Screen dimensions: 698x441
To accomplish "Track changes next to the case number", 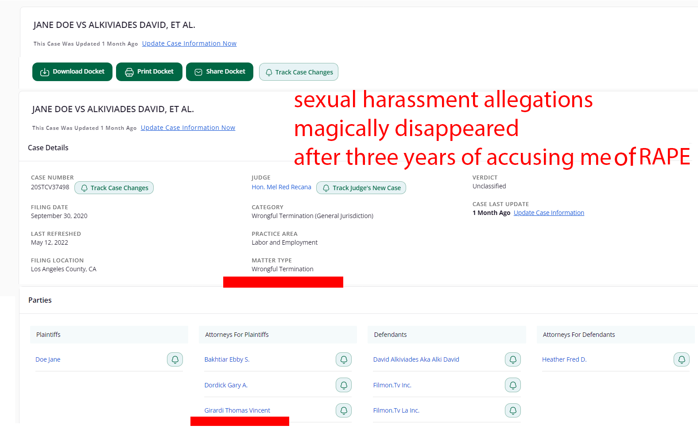I will pyautogui.click(x=114, y=188).
